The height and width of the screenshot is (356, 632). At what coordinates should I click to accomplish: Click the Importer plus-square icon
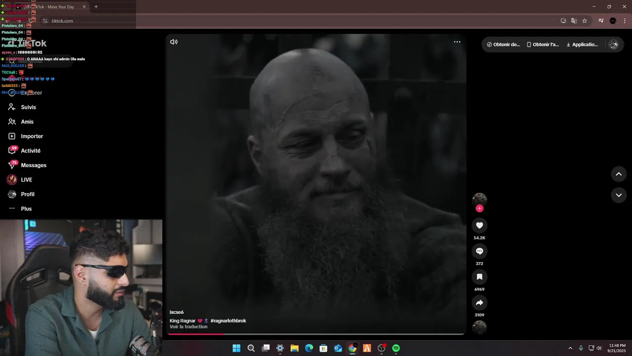click(12, 136)
